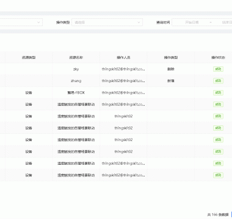This screenshot has height=219, width=232.
Task: Click the operator email in the zky row
Action: [123, 69]
